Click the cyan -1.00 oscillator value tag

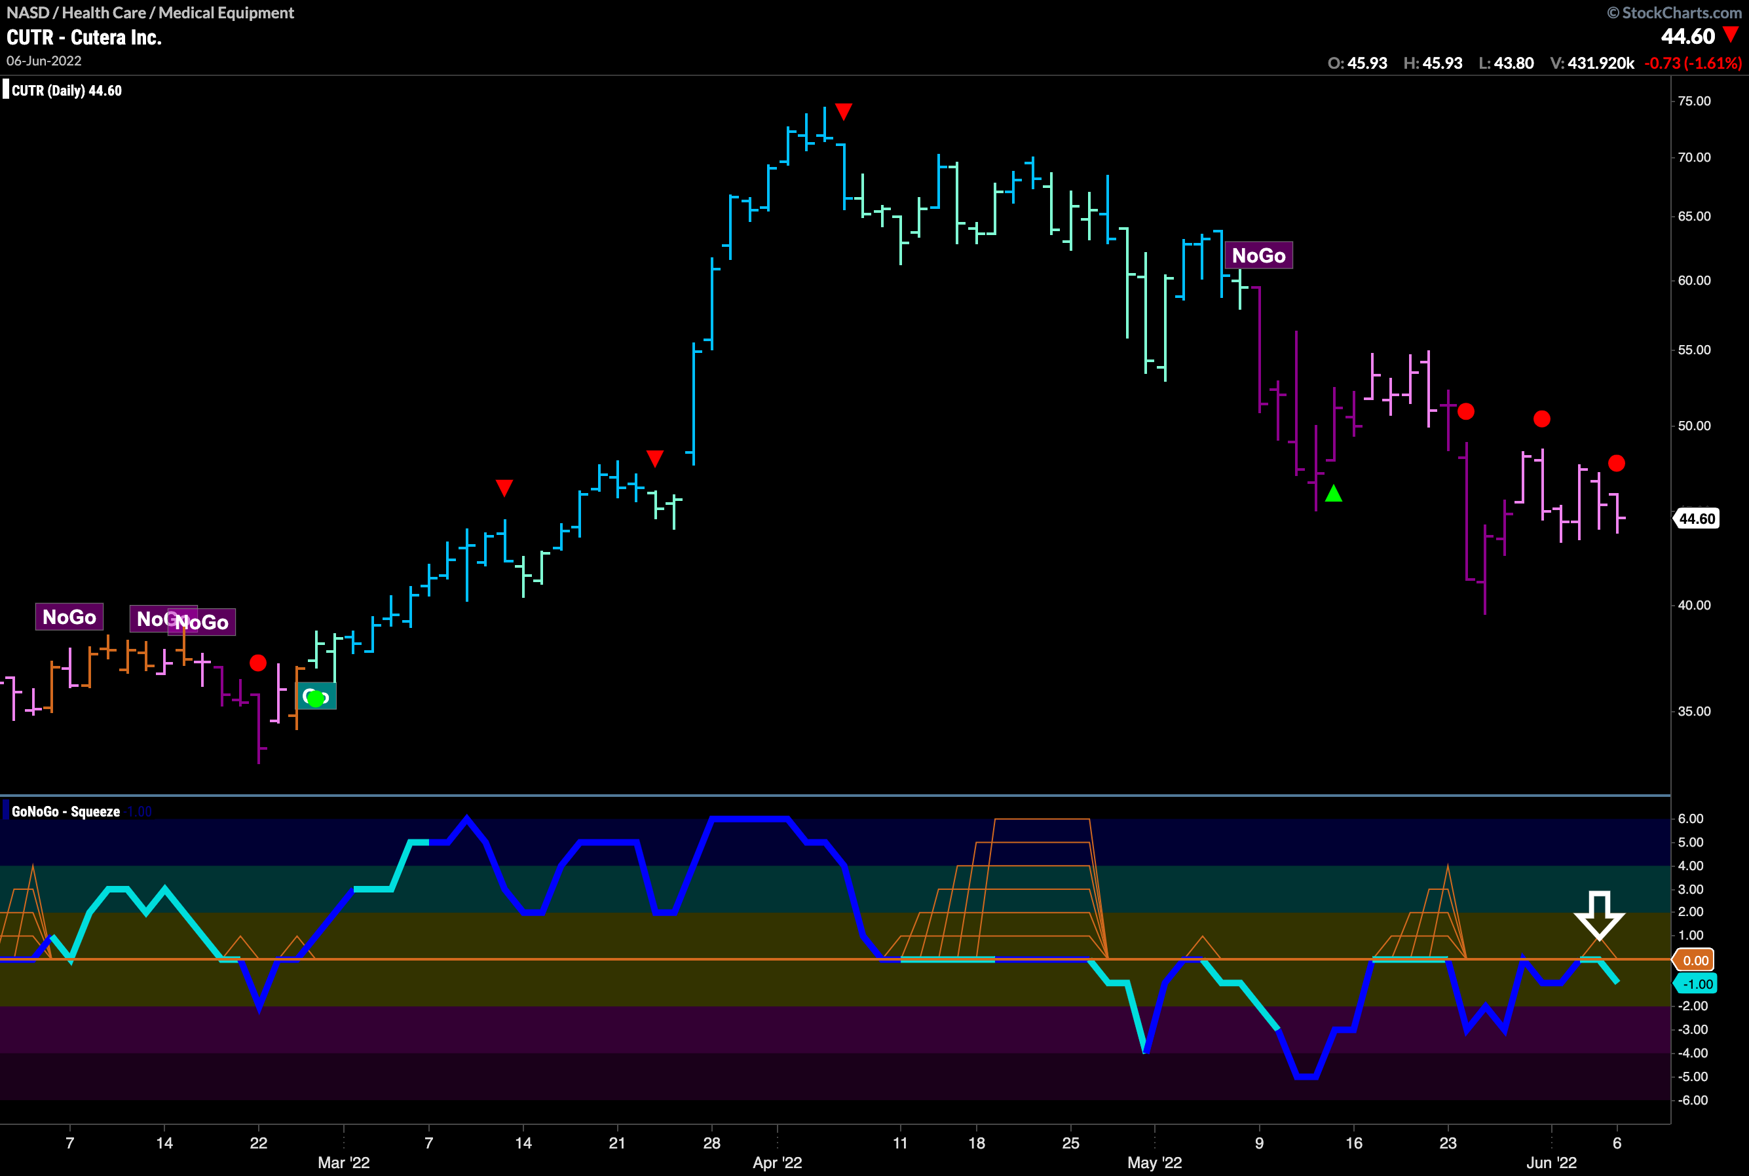pyautogui.click(x=1696, y=983)
